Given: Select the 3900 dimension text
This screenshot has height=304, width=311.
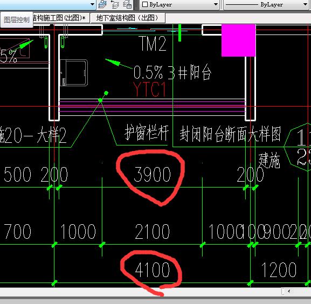Looking at the screenshot, I should [152, 174].
